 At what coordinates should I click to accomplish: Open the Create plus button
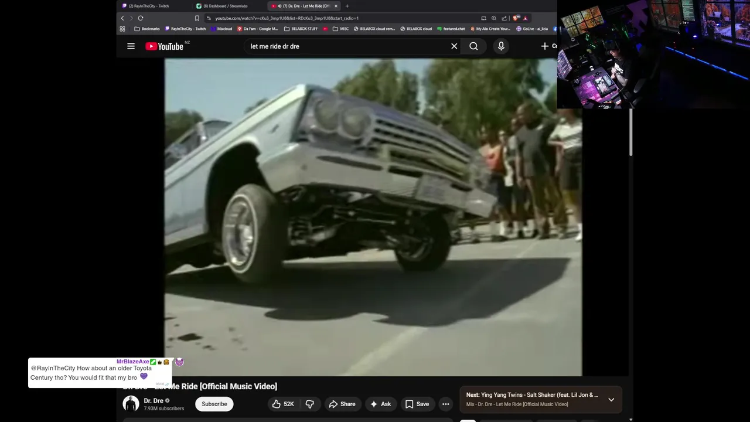[x=548, y=46]
